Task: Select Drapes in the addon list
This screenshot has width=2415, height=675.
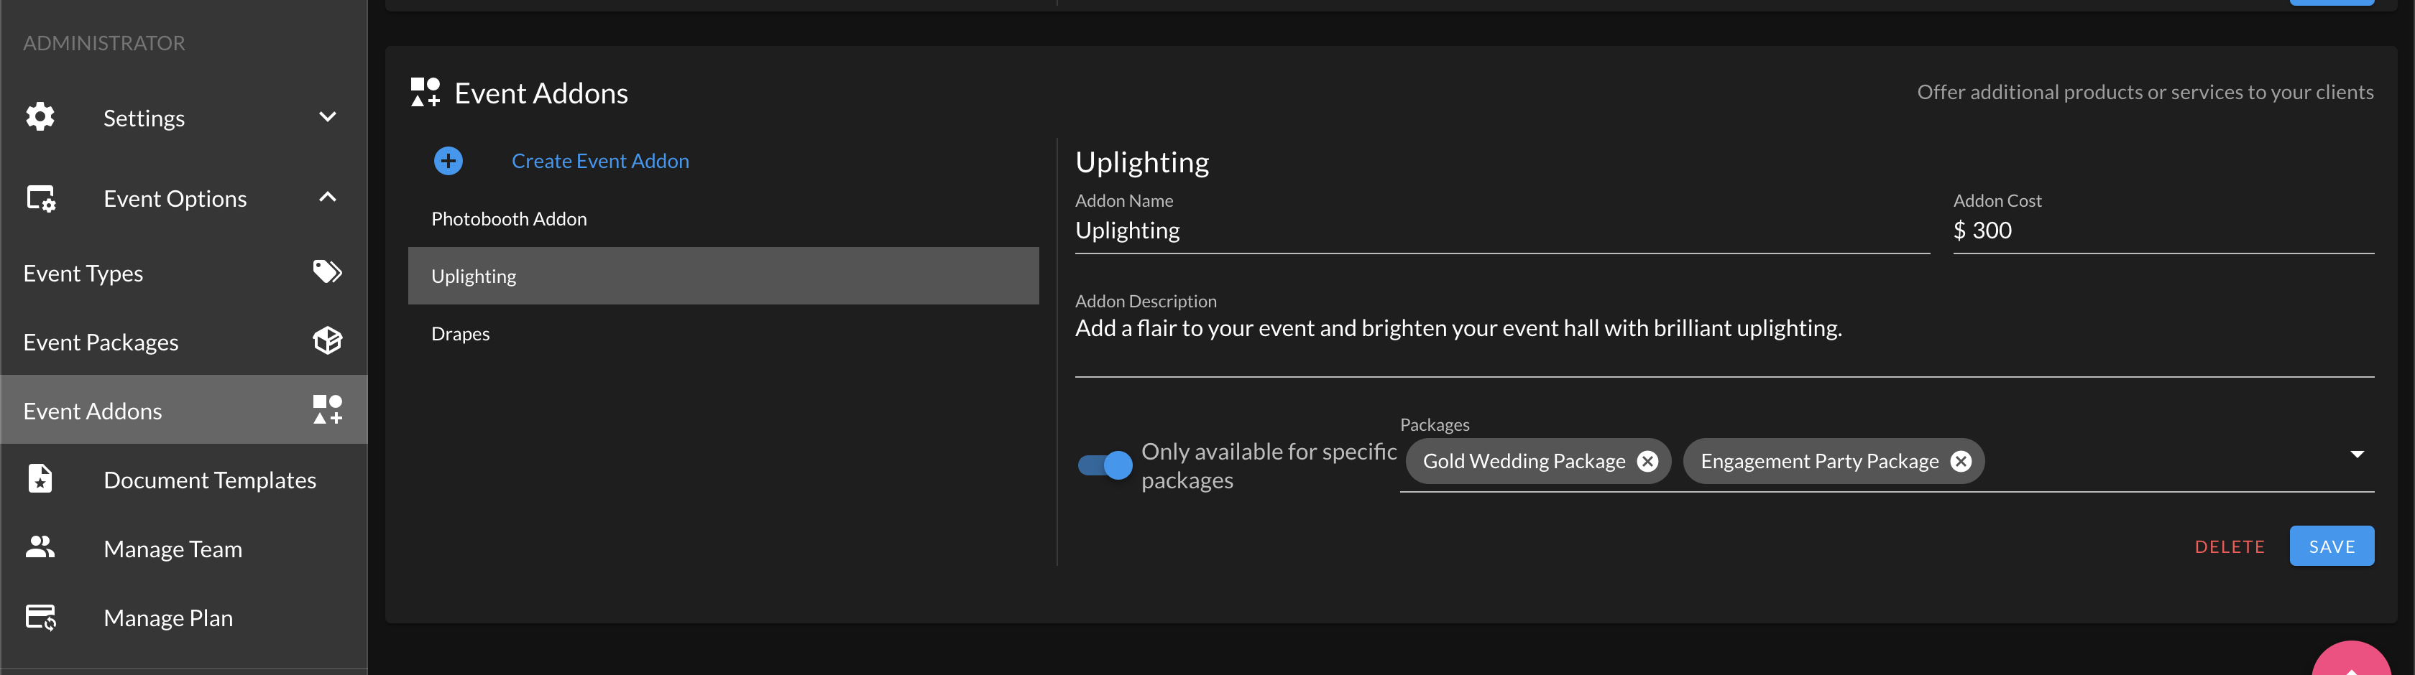Action: [x=723, y=333]
